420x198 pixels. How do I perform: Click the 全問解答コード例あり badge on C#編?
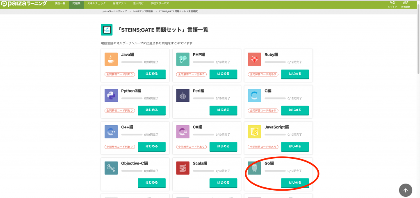tap(191, 147)
